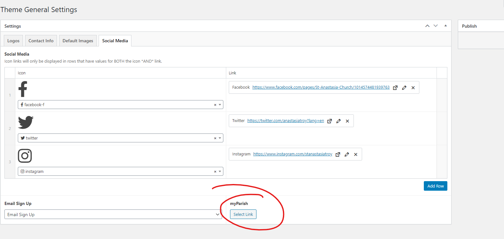Edit the Instagram link with pencil icon

click(347, 154)
